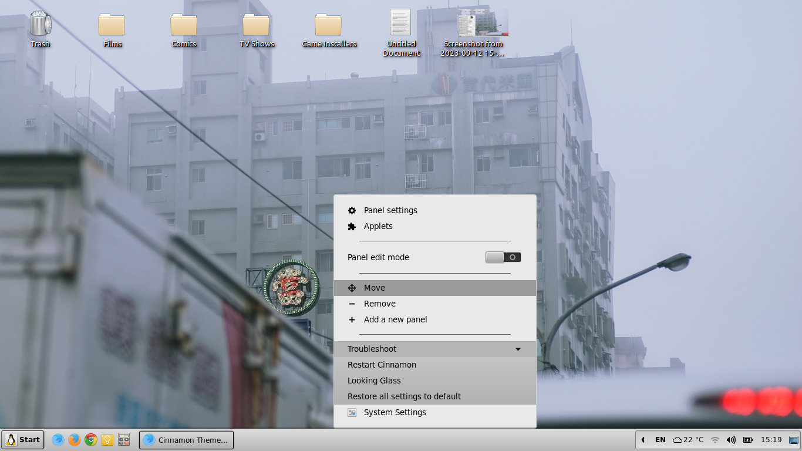The height and width of the screenshot is (451, 802).
Task: Launch the blue globe web browser in the panel
Action: point(58,440)
